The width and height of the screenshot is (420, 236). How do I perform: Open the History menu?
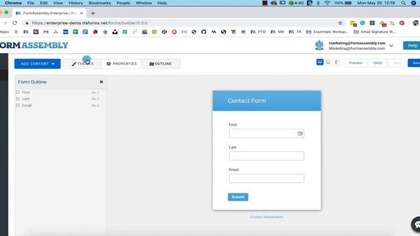click(75, 3)
